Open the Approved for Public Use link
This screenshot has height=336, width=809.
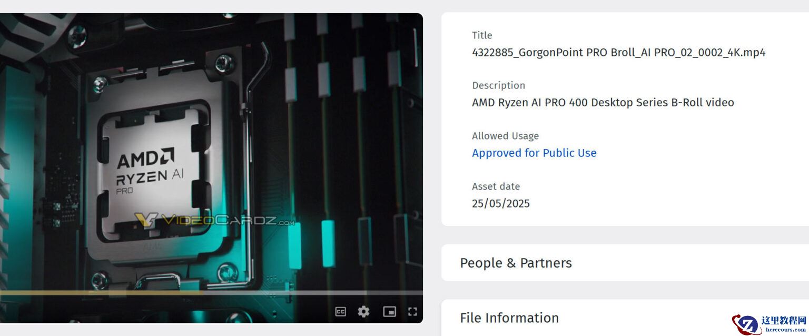(x=534, y=153)
